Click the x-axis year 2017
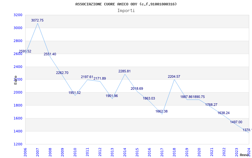This screenshot has height=158, width=252. tap(162, 152)
